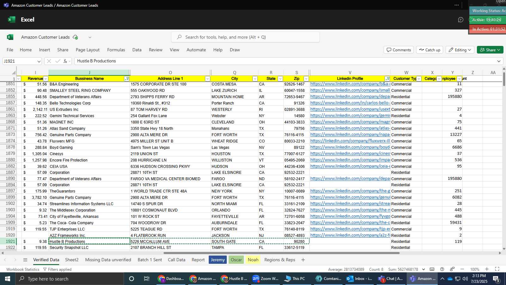Click Workbook Statistics in the status bar
The width and height of the screenshot is (506, 285).
23,269
